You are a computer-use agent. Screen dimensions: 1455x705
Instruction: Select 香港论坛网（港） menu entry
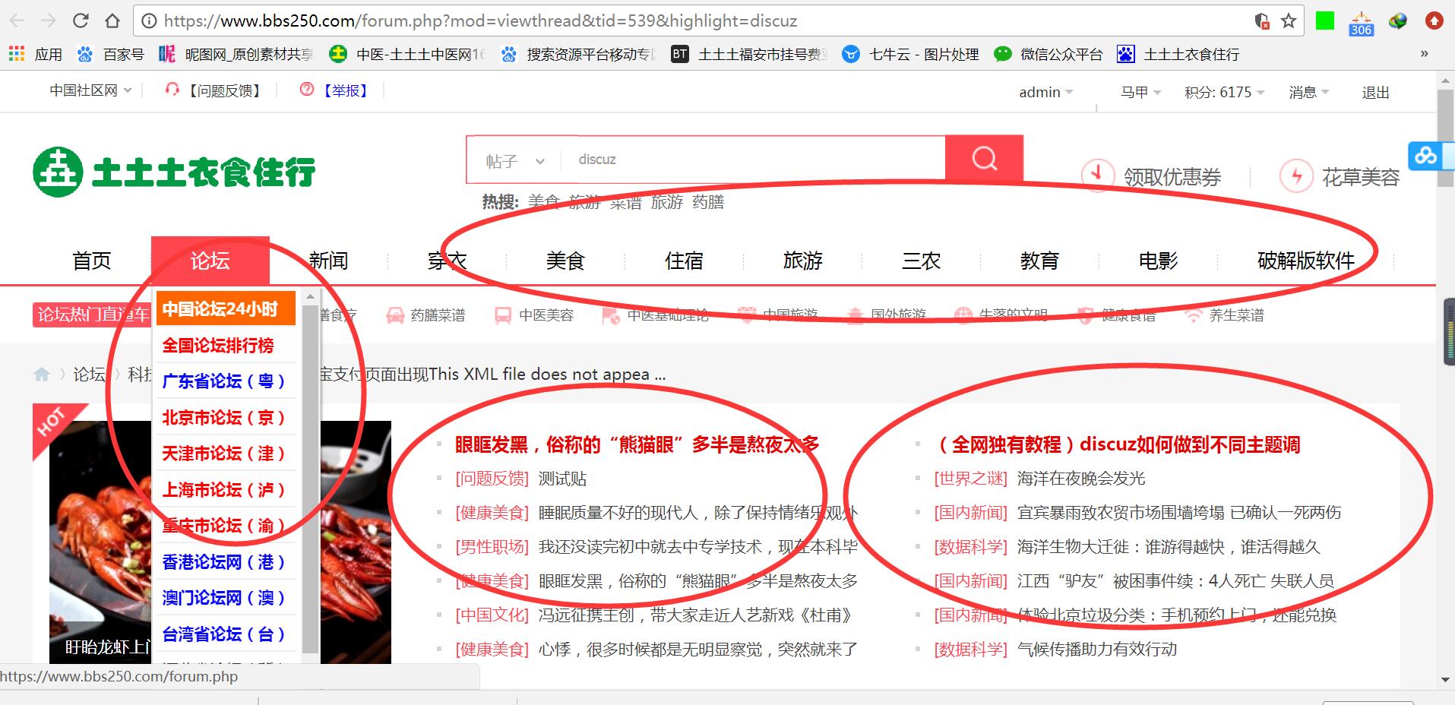(x=226, y=561)
